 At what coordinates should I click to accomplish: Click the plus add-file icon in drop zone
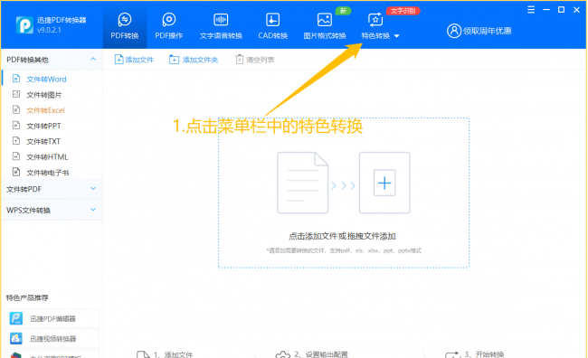[384, 183]
